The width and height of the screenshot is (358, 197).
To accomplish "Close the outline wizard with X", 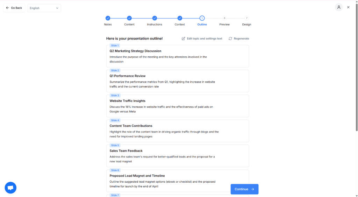I will tap(348, 7).
